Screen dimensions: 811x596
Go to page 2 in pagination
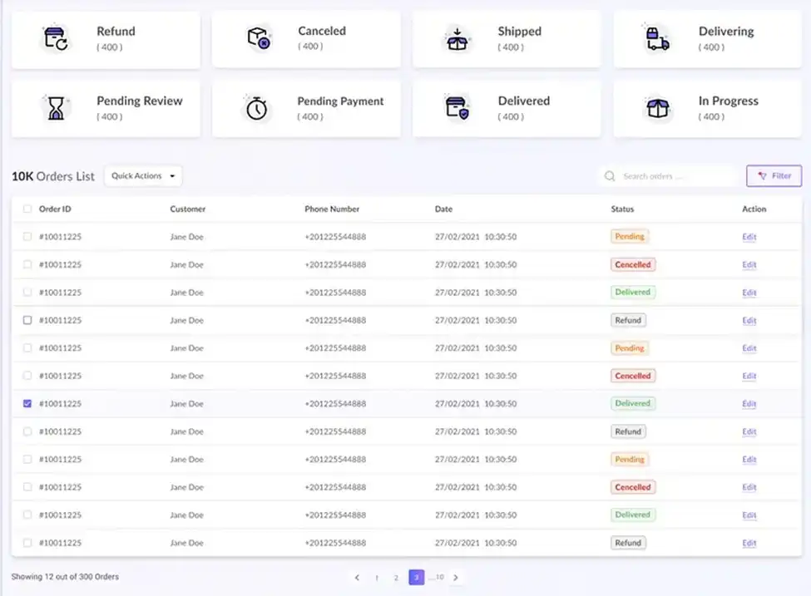point(396,578)
